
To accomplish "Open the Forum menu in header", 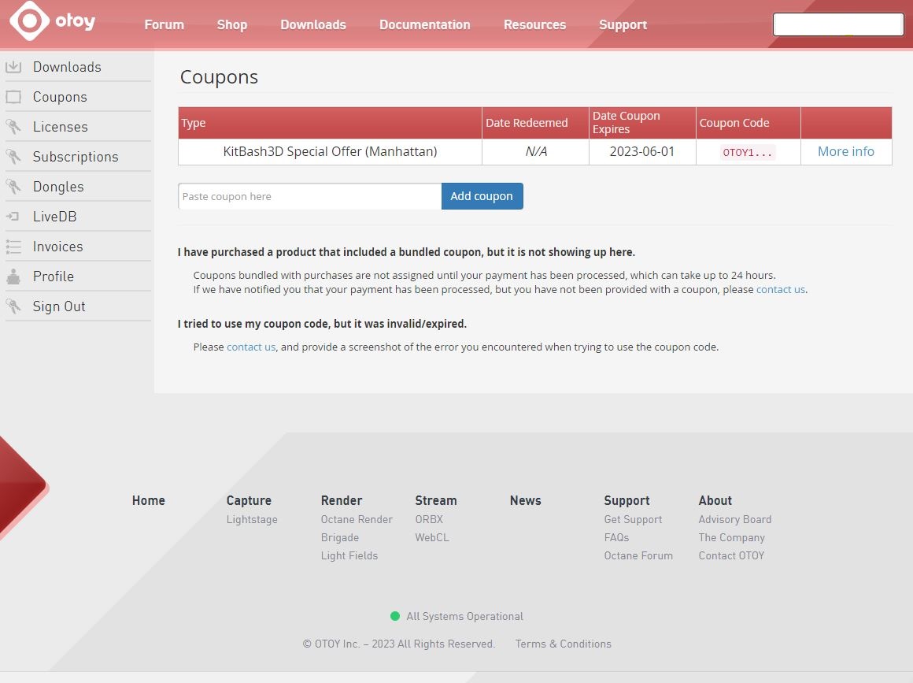I will pyautogui.click(x=164, y=24).
